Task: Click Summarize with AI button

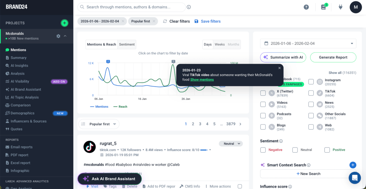Action: (x=283, y=57)
